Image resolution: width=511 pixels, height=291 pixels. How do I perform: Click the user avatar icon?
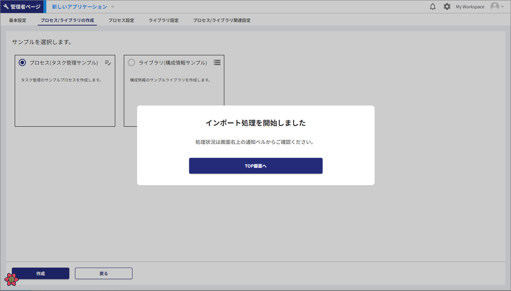(494, 6)
